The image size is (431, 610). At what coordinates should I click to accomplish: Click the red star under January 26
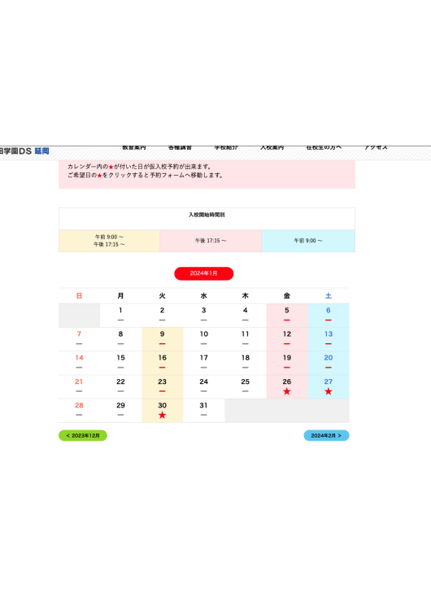click(x=287, y=391)
